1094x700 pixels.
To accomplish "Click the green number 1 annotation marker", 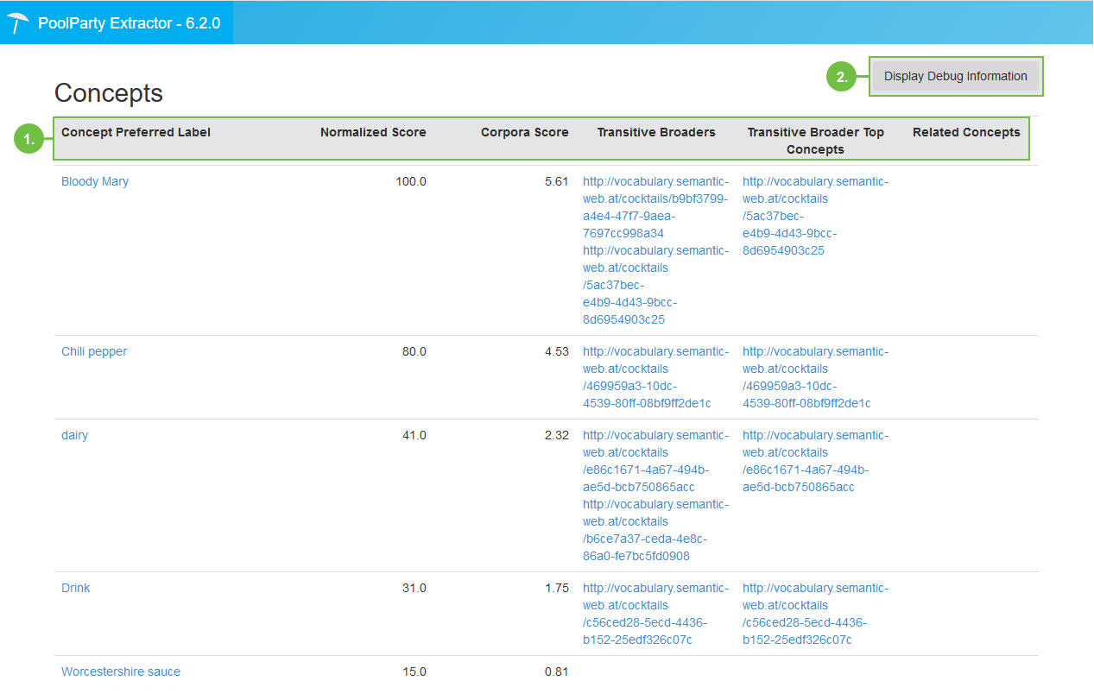I will coord(28,138).
